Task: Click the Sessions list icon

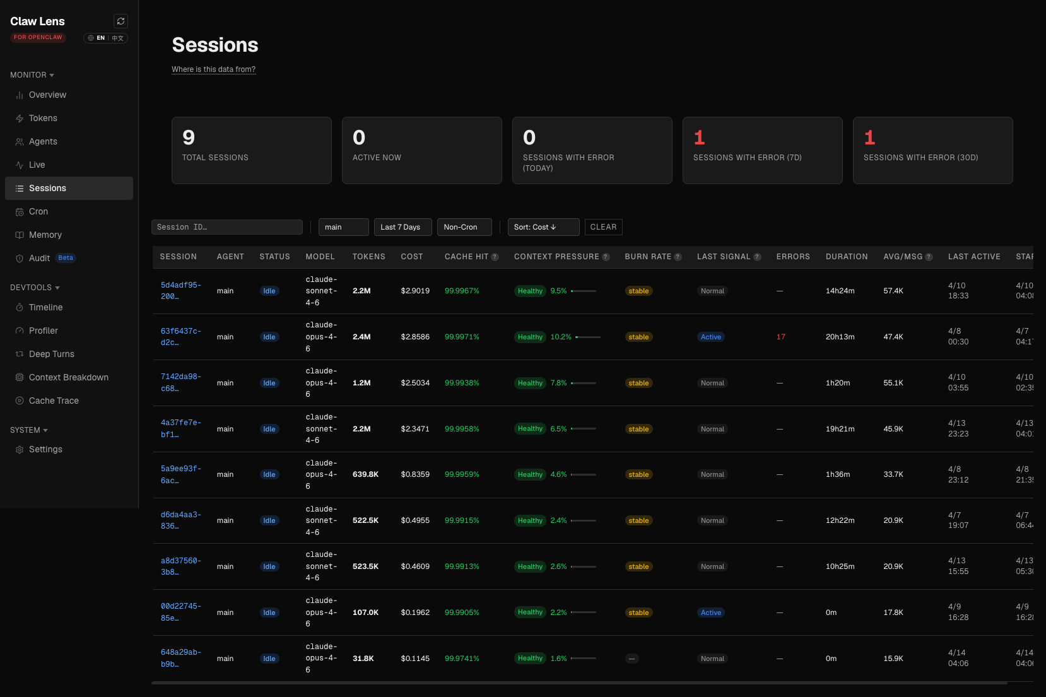Action: [20, 189]
